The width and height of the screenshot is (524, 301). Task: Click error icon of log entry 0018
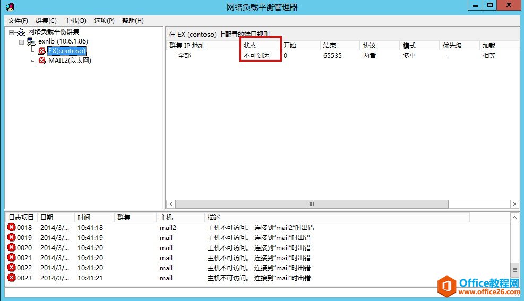pos(11,227)
